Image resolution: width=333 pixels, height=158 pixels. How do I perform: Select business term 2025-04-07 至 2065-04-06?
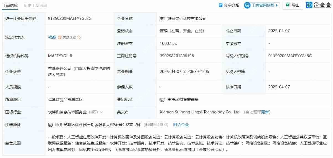pyautogui.click(x=184, y=72)
